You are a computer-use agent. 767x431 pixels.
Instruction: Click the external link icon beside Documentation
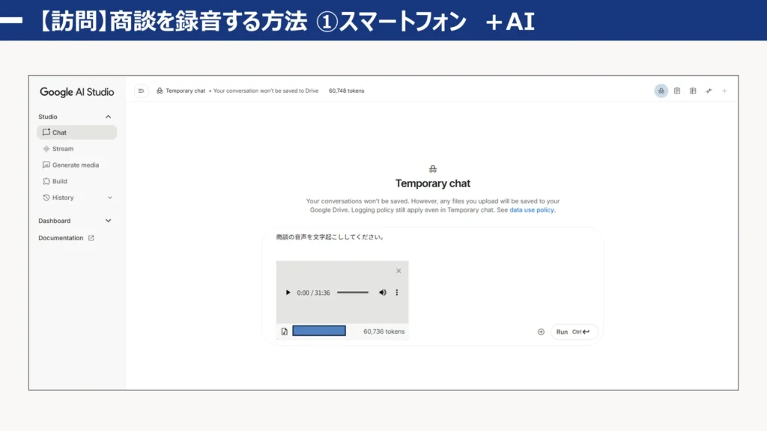[91, 238]
